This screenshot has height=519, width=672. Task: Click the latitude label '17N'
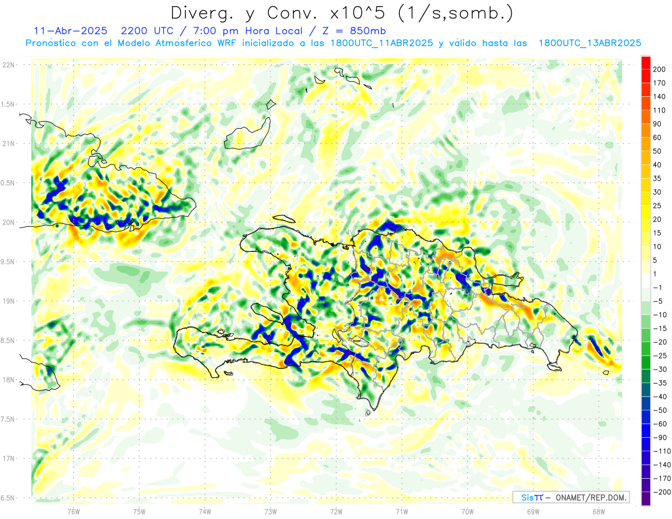(8, 459)
